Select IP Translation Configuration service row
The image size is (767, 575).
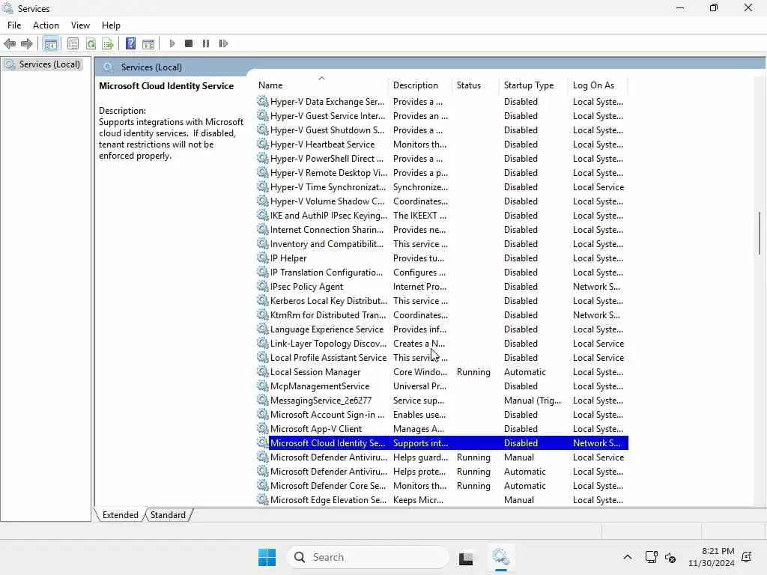pos(442,273)
